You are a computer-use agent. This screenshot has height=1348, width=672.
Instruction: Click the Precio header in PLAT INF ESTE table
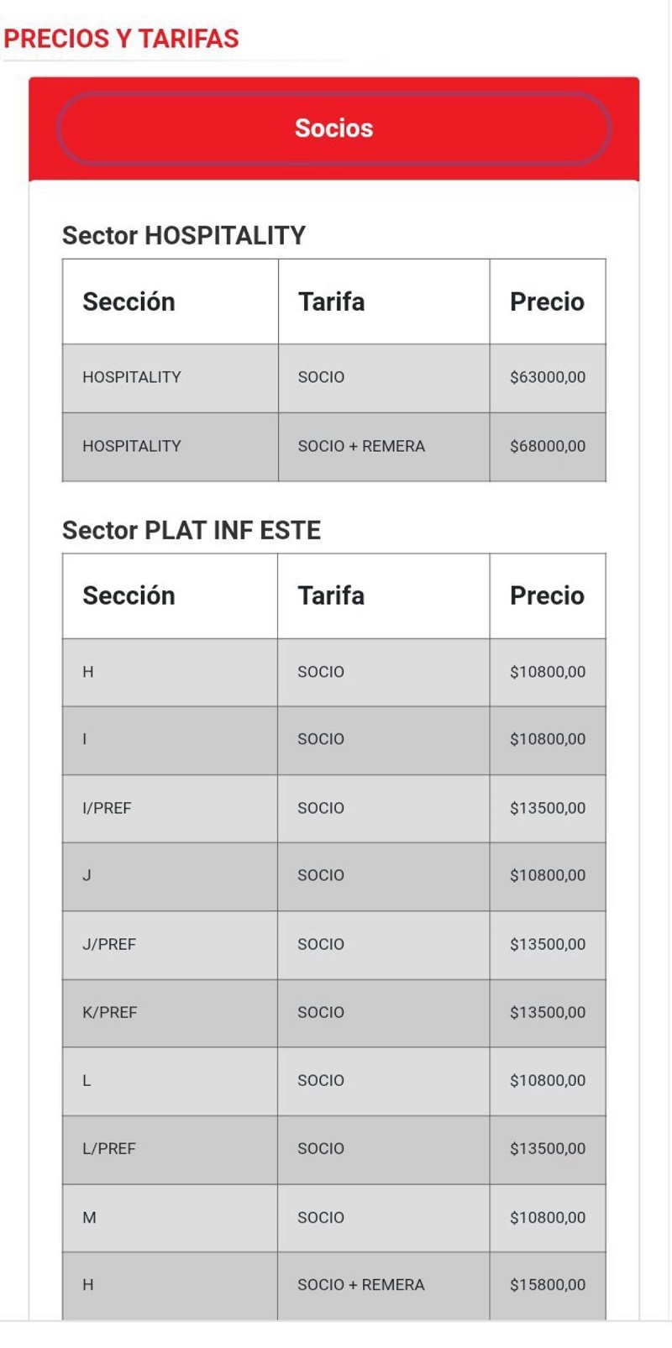(548, 595)
